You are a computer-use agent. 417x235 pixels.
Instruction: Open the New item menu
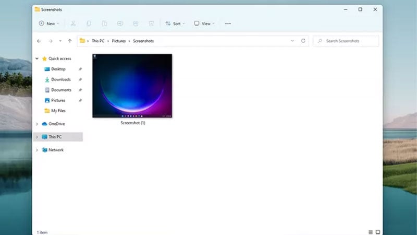49,23
